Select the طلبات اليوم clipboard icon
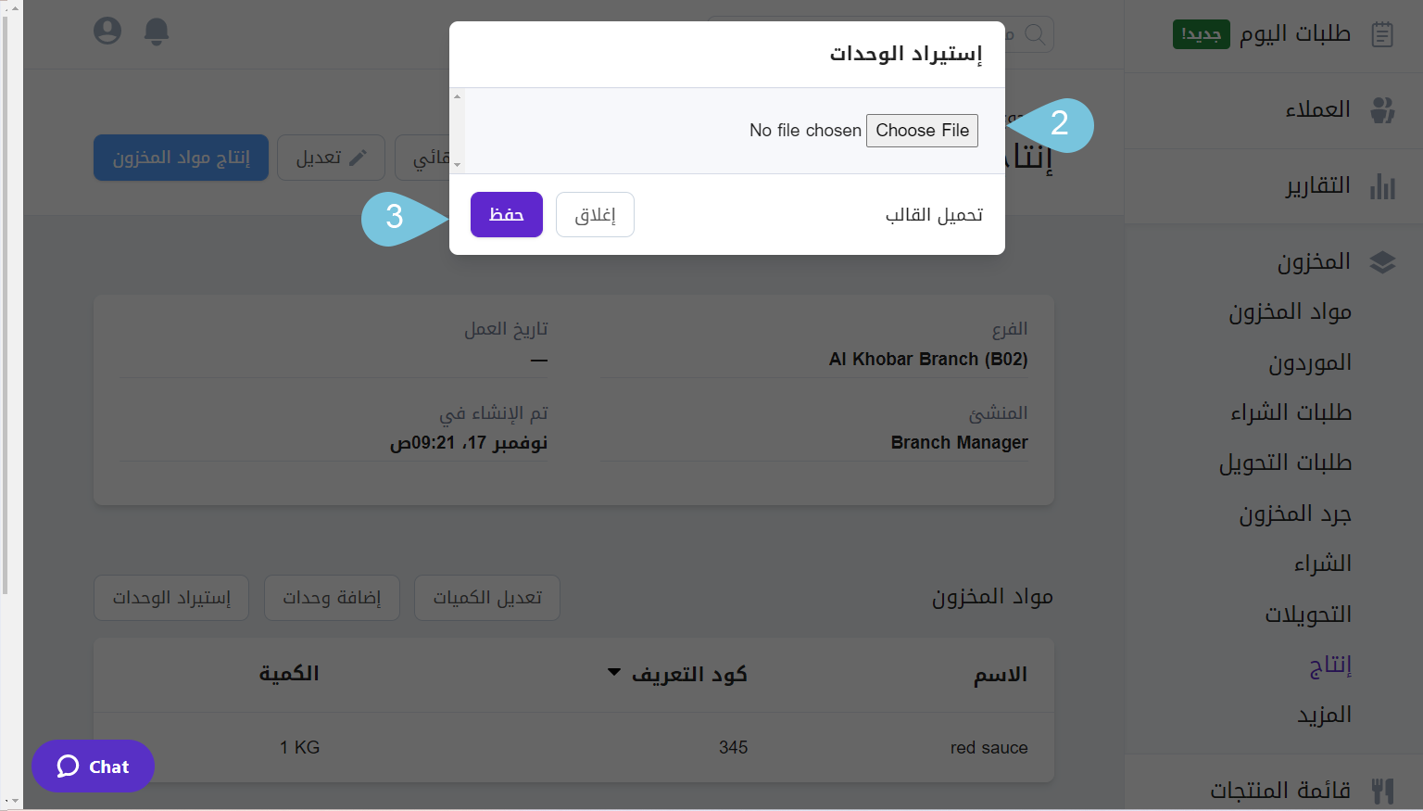The height and width of the screenshot is (811, 1423). pyautogui.click(x=1381, y=33)
